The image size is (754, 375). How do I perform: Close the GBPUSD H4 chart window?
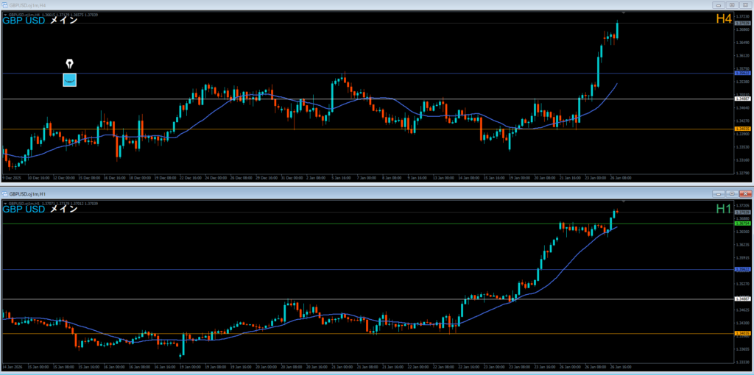[746, 5]
